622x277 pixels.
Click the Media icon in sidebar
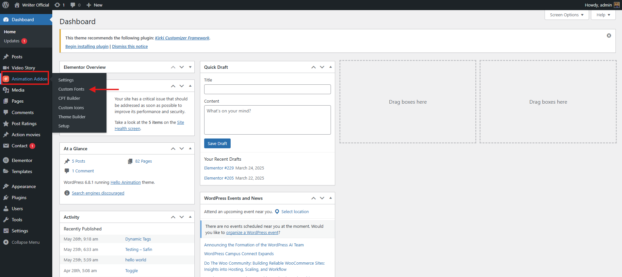pyautogui.click(x=6, y=90)
